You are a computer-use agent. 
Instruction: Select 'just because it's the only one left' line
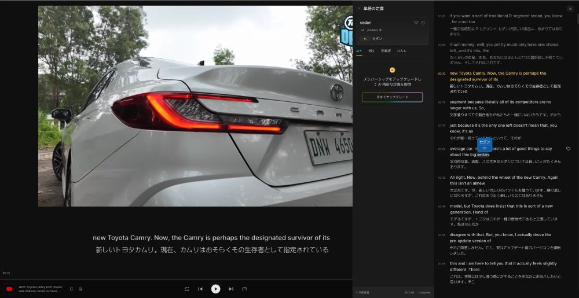(503, 128)
